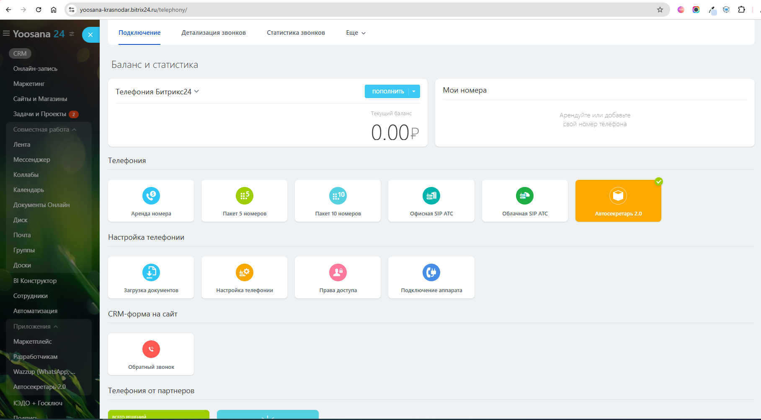Open the Права доступа icon
This screenshot has width=761, height=420.
coord(338,272)
